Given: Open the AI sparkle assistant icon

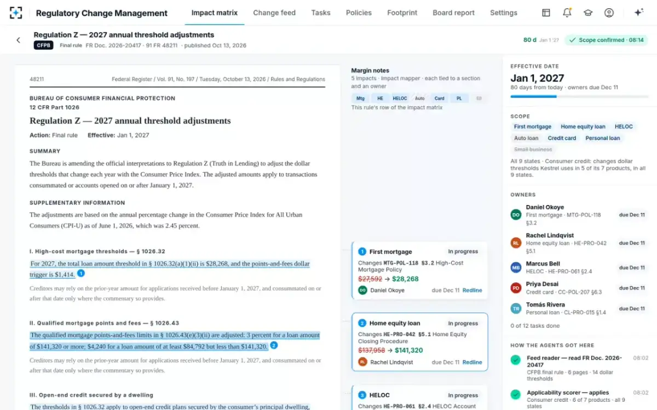Looking at the screenshot, I should coord(638,13).
